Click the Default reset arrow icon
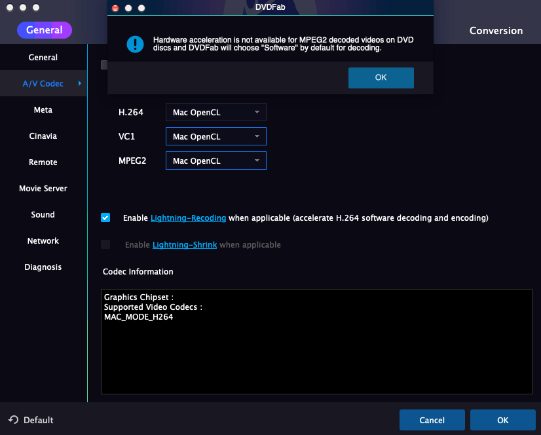Screen dimensions: 541x435 14,419
